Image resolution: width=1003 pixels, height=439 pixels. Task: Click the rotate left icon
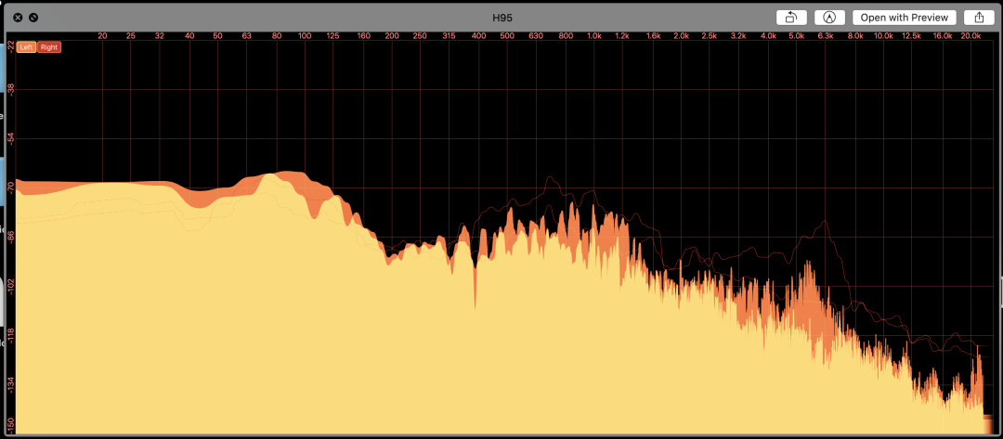point(790,17)
